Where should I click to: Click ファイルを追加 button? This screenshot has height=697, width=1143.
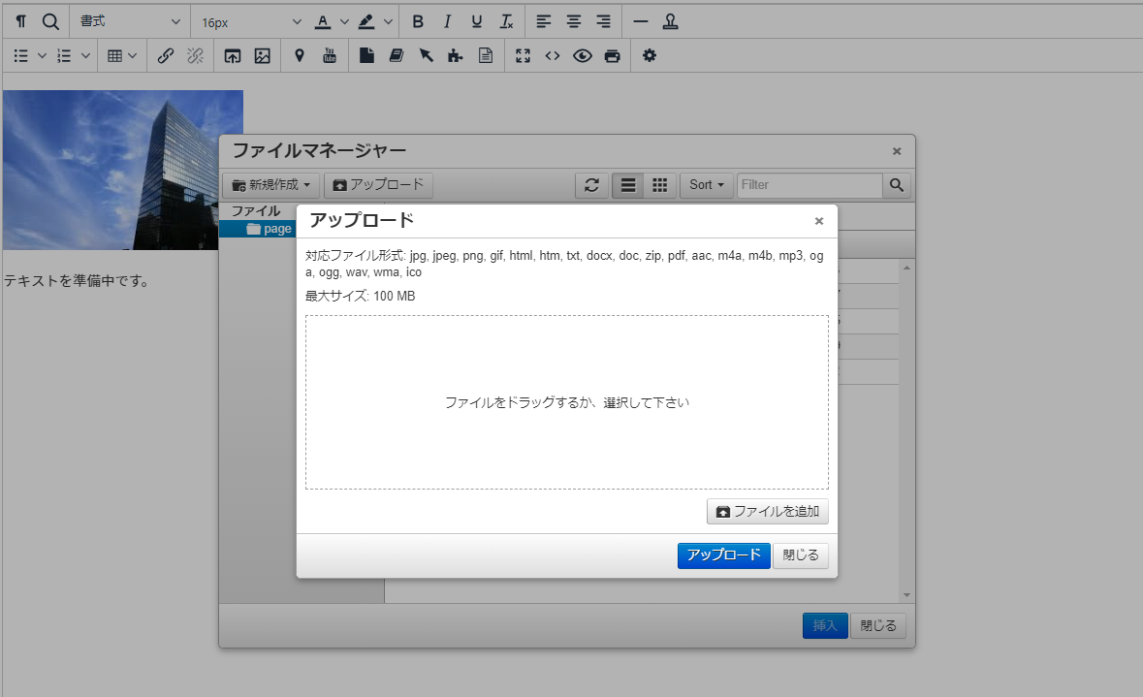pyautogui.click(x=768, y=512)
